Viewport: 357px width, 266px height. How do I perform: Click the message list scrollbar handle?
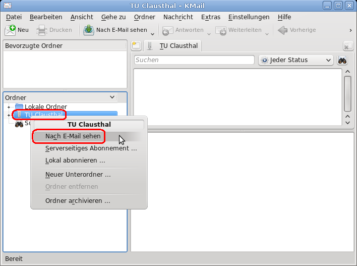pos(347,94)
